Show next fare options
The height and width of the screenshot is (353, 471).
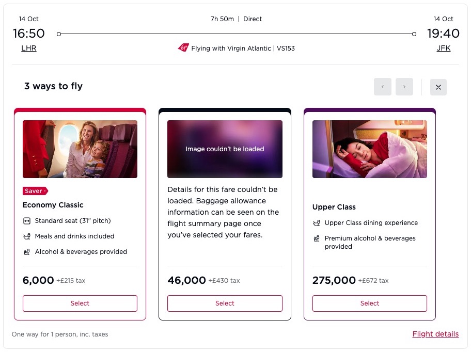(x=404, y=87)
